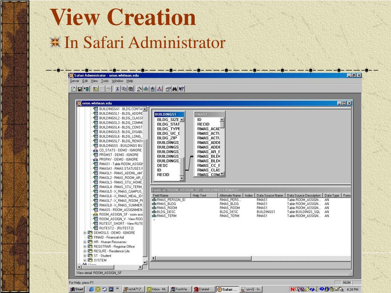Click the Paste clipboard icon
The width and height of the screenshot is (391, 293).
pos(131,89)
